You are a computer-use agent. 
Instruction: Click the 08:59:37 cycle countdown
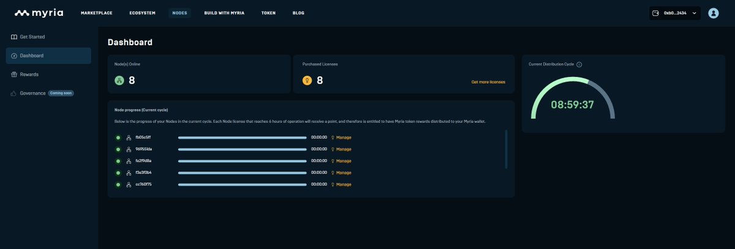tap(573, 105)
